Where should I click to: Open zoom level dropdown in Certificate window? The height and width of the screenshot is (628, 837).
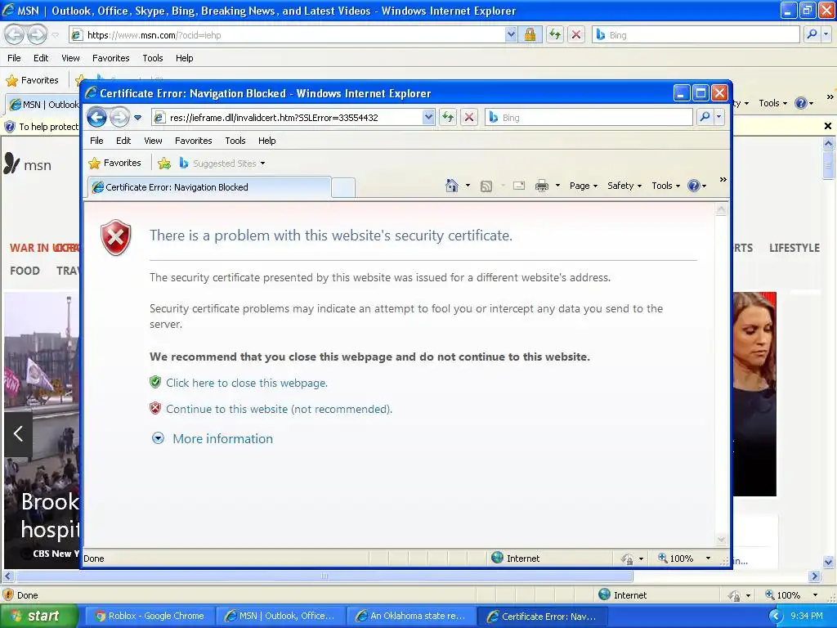708,558
